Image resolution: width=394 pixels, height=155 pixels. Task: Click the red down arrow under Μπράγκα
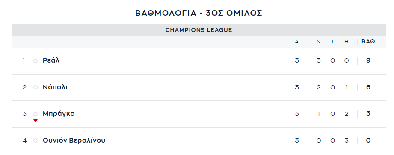(x=36, y=121)
